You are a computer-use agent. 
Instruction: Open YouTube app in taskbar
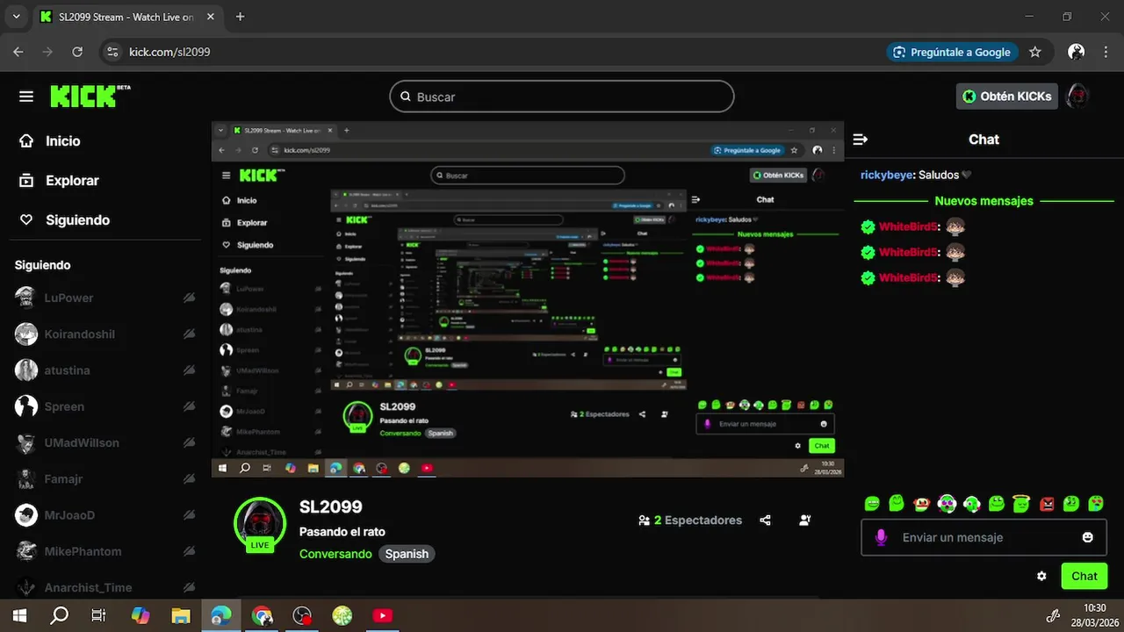pyautogui.click(x=382, y=616)
